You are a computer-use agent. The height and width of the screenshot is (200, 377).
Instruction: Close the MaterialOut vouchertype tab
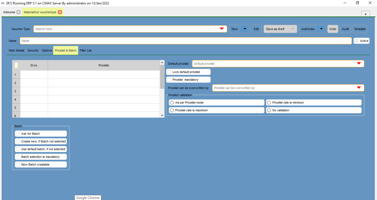click(60, 12)
